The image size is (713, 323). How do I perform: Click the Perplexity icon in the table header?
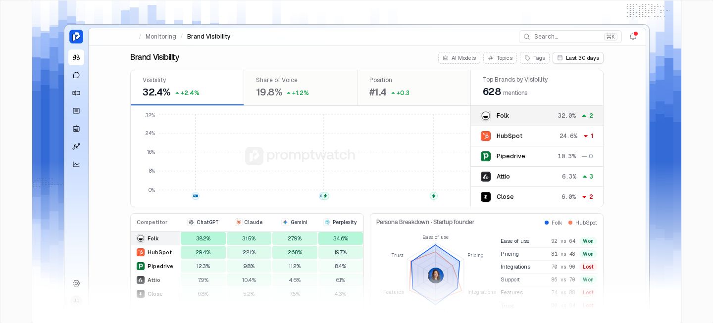(327, 223)
